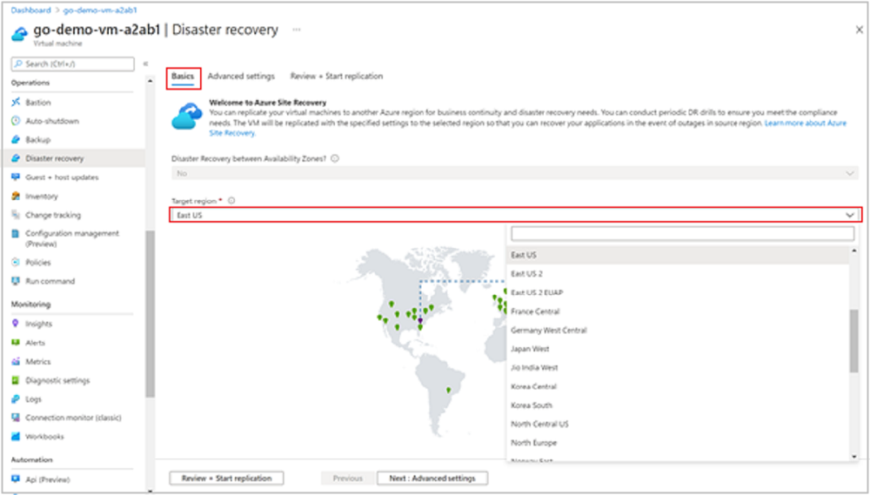Select Germany West Central region option
870x495 pixels.
tap(678, 331)
